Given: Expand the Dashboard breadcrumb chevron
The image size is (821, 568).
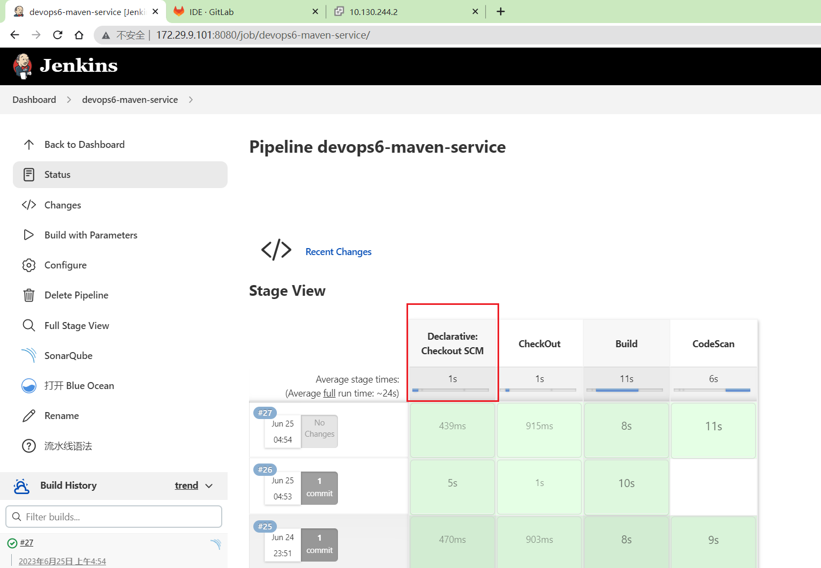Looking at the screenshot, I should (69, 100).
